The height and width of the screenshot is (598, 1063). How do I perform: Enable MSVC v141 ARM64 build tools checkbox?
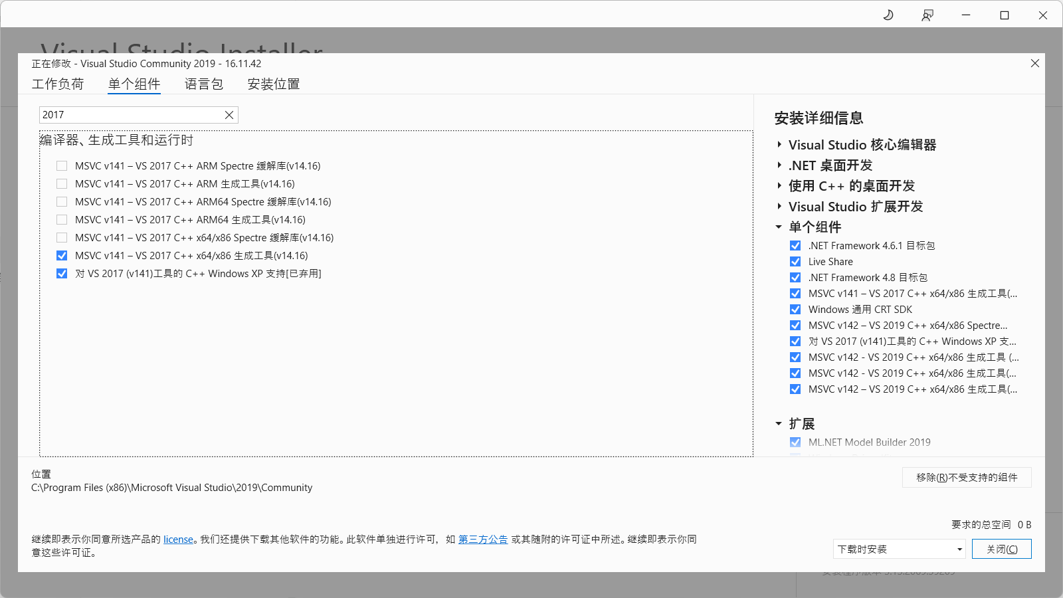pyautogui.click(x=62, y=220)
